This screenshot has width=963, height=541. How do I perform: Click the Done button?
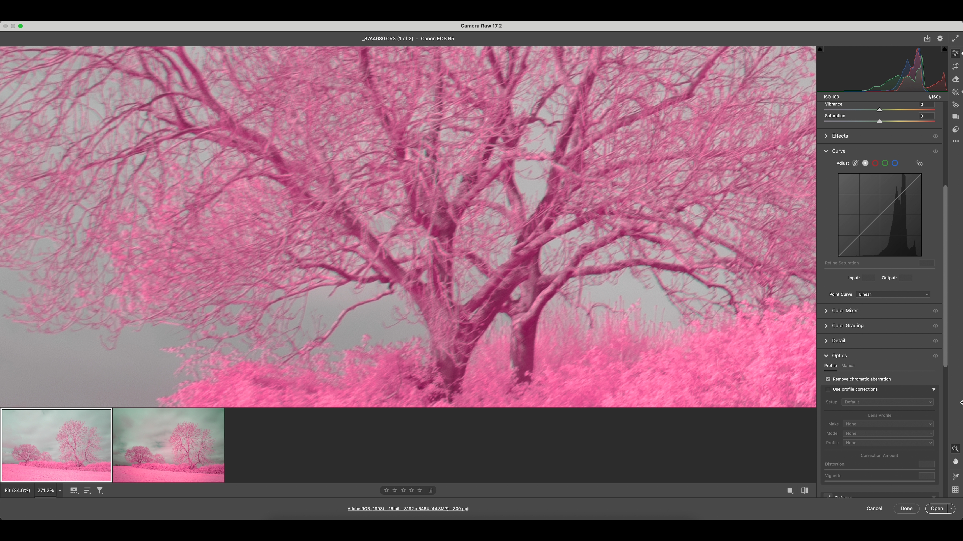tap(906, 508)
